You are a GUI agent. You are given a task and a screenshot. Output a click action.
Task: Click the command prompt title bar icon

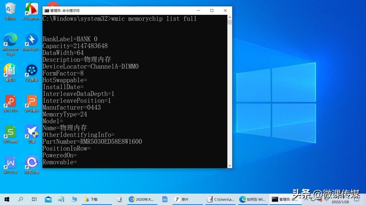pyautogui.click(x=47, y=11)
